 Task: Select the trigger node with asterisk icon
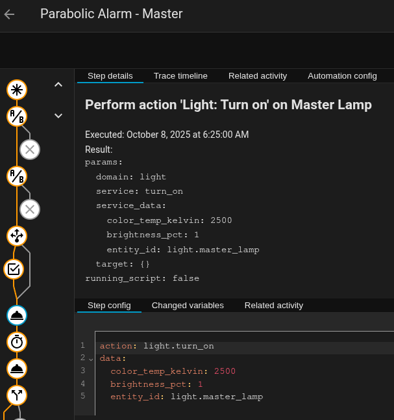tap(17, 89)
